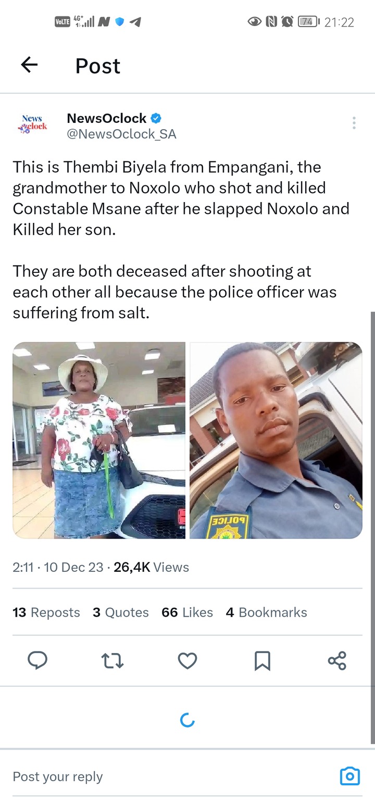
Task: View the 3 Quotes list
Action: 121,612
